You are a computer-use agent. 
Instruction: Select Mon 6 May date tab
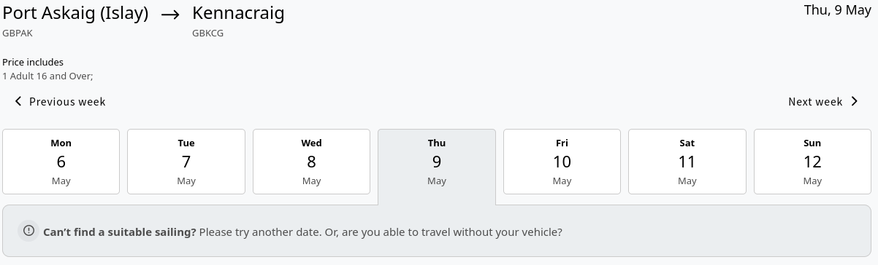[61, 162]
